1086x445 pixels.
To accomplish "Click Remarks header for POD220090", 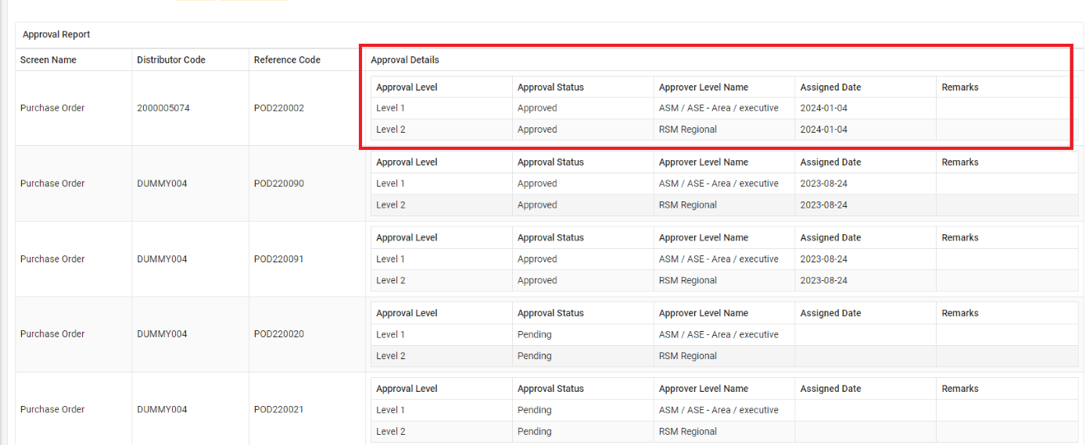I will [x=960, y=162].
